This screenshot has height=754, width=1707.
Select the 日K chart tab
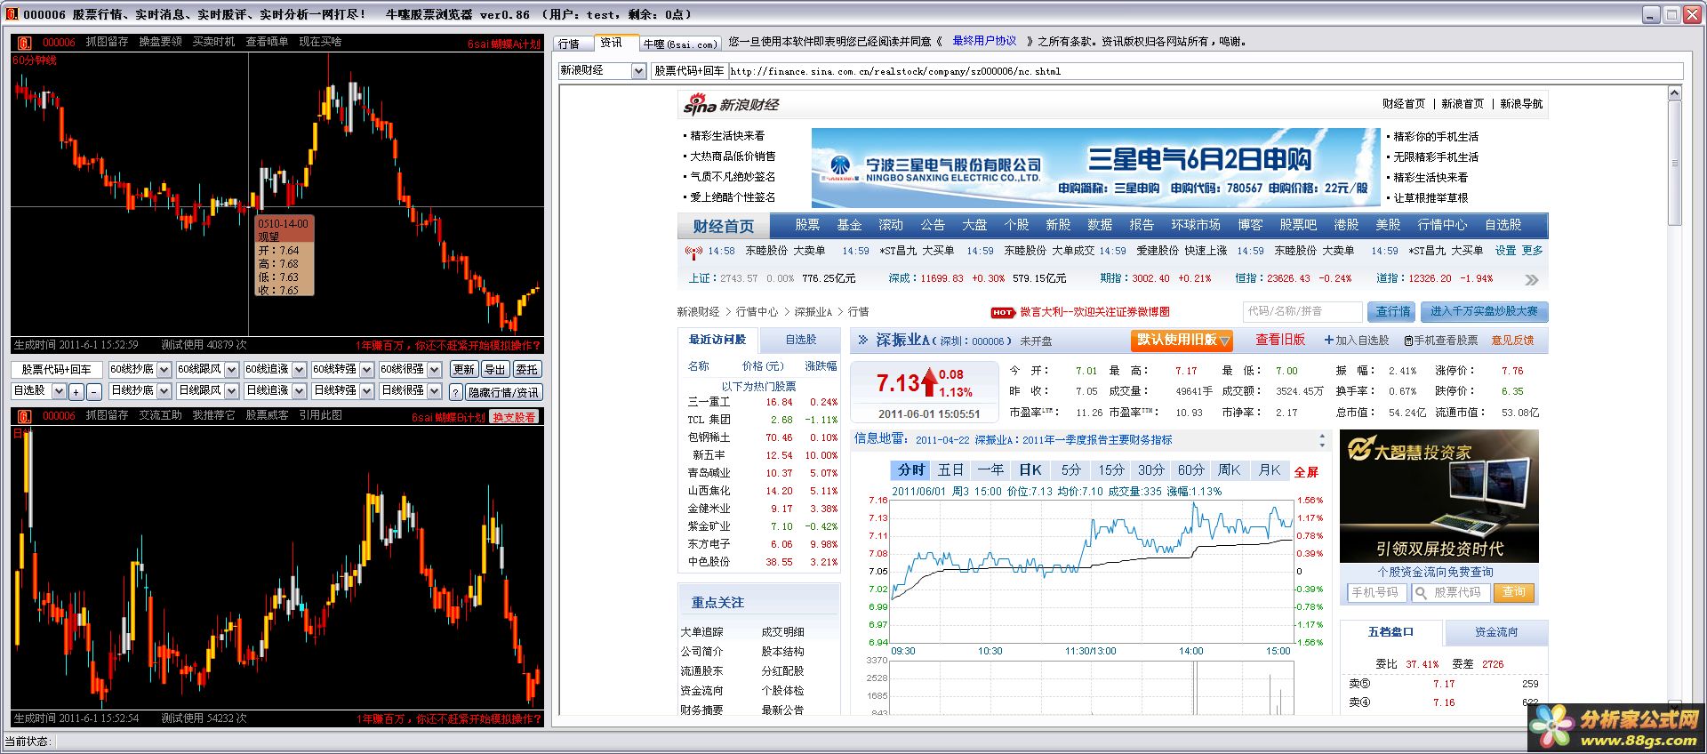click(x=1030, y=470)
